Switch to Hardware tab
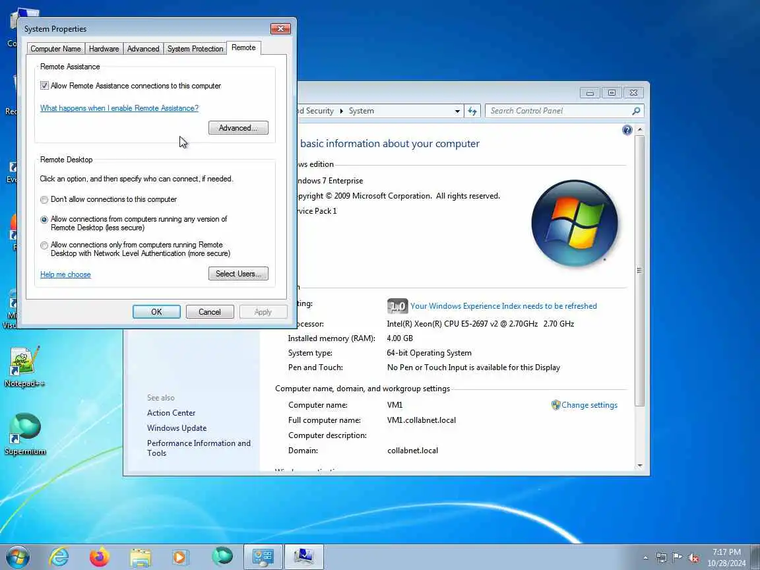The width and height of the screenshot is (760, 570). pyautogui.click(x=104, y=48)
